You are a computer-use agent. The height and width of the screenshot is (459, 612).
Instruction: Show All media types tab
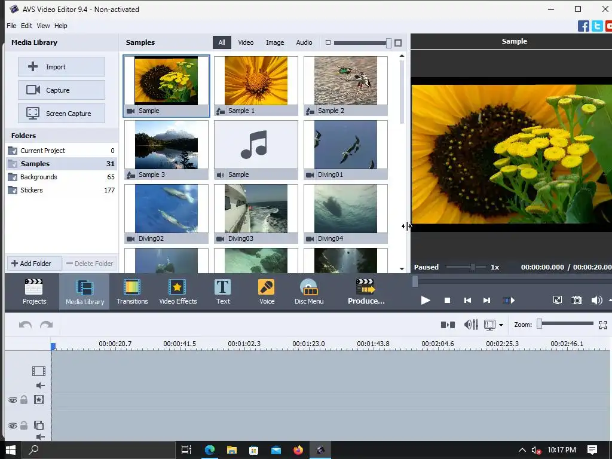(x=222, y=42)
